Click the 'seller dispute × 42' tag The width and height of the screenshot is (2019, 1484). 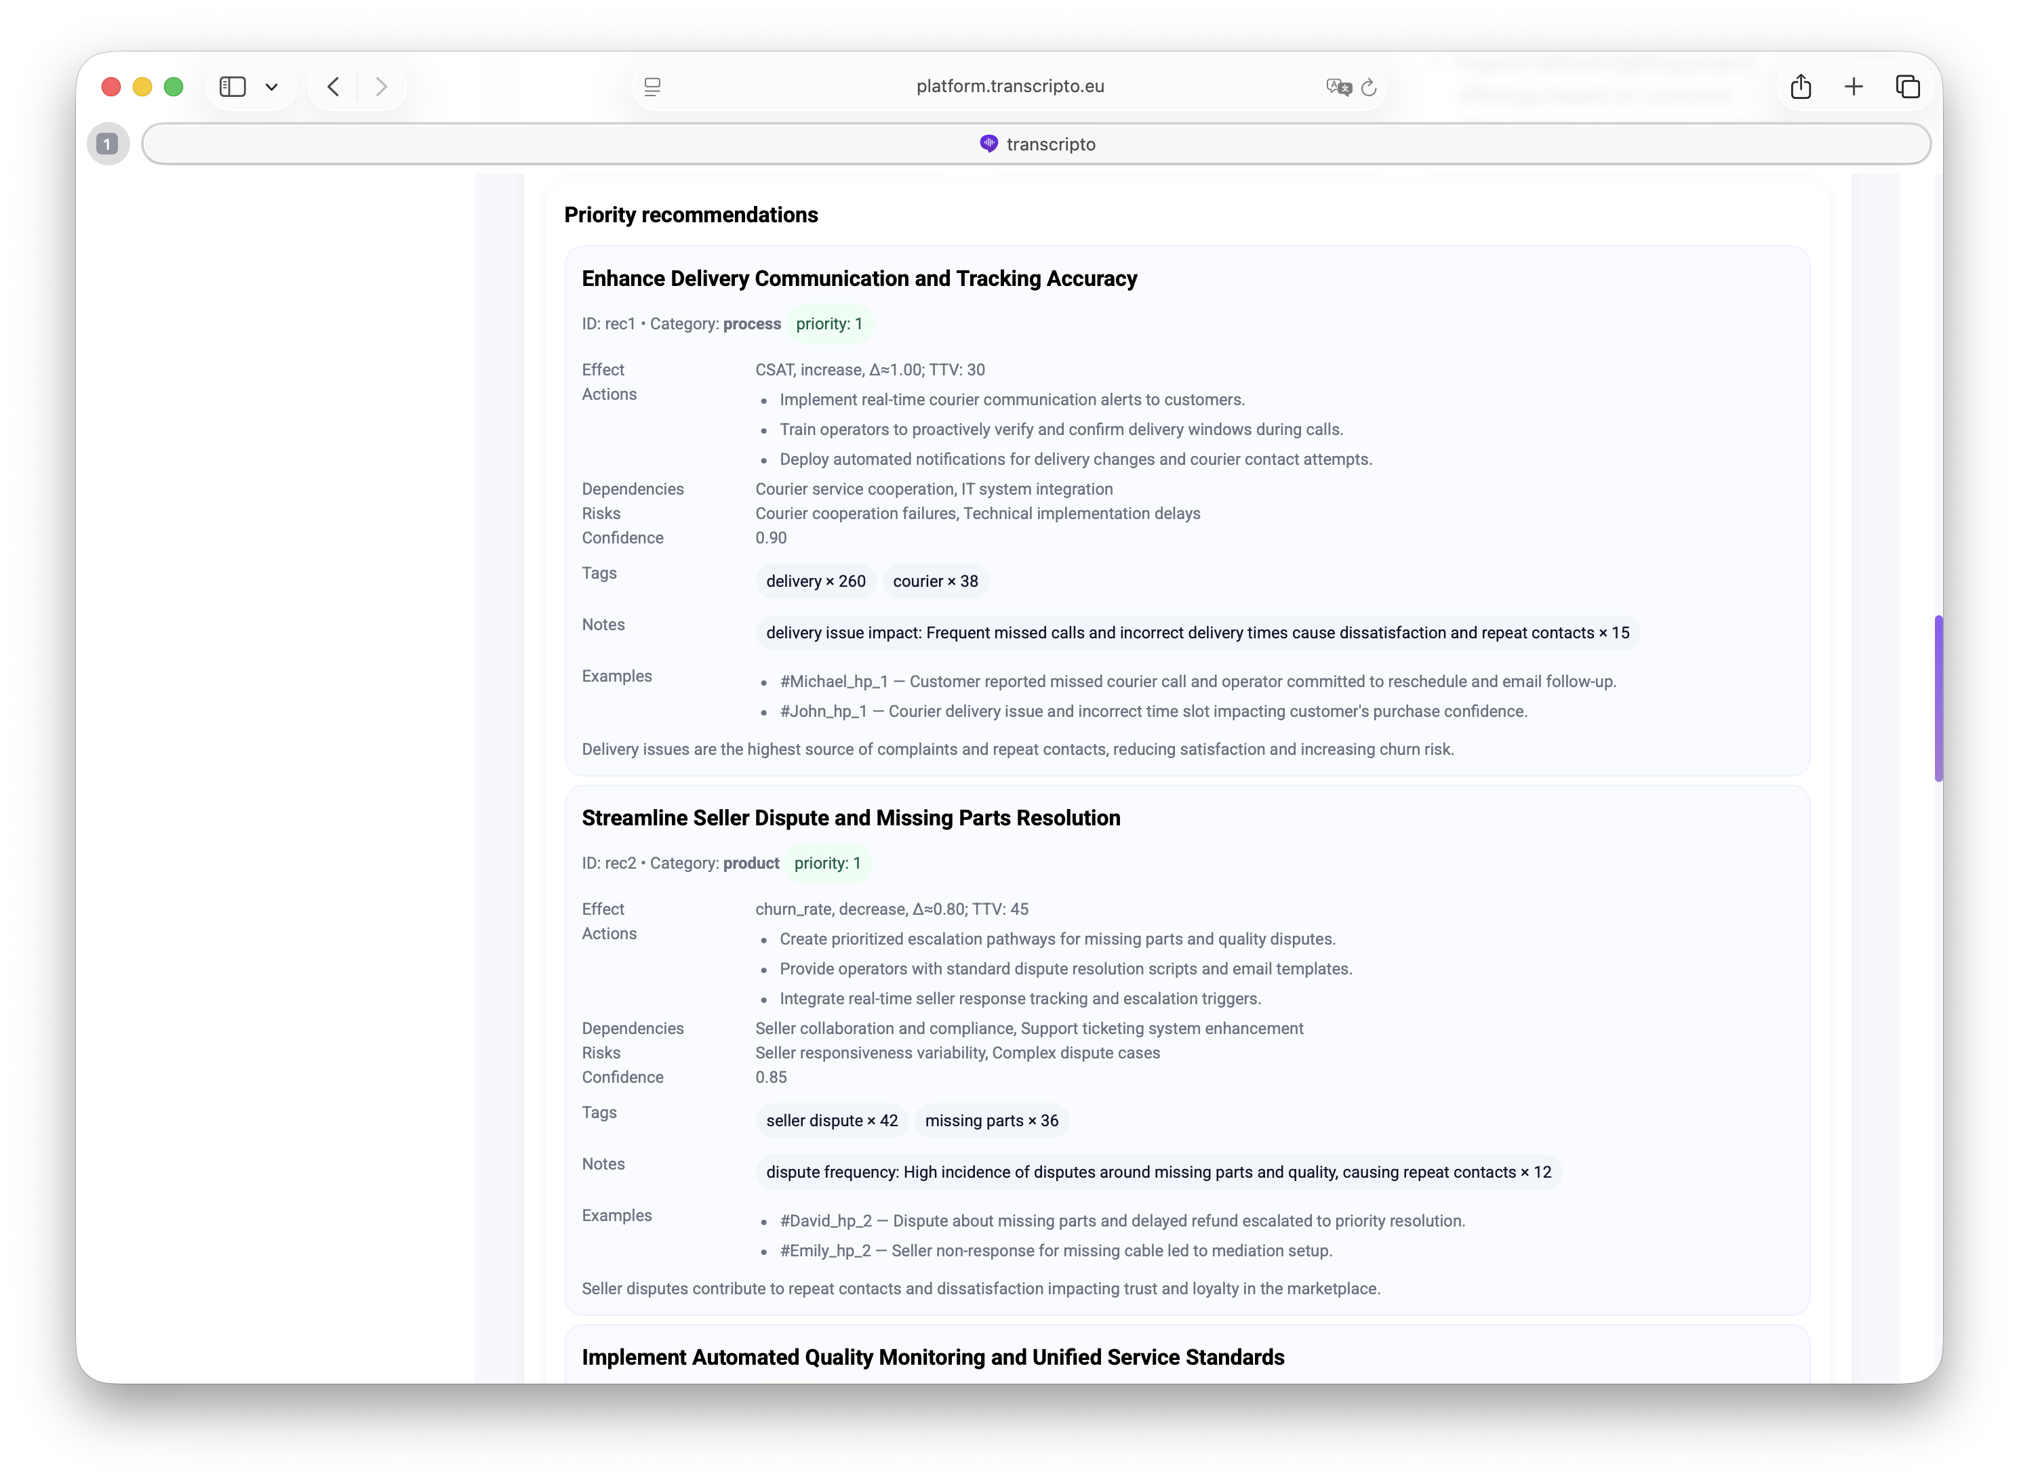pyautogui.click(x=831, y=1120)
